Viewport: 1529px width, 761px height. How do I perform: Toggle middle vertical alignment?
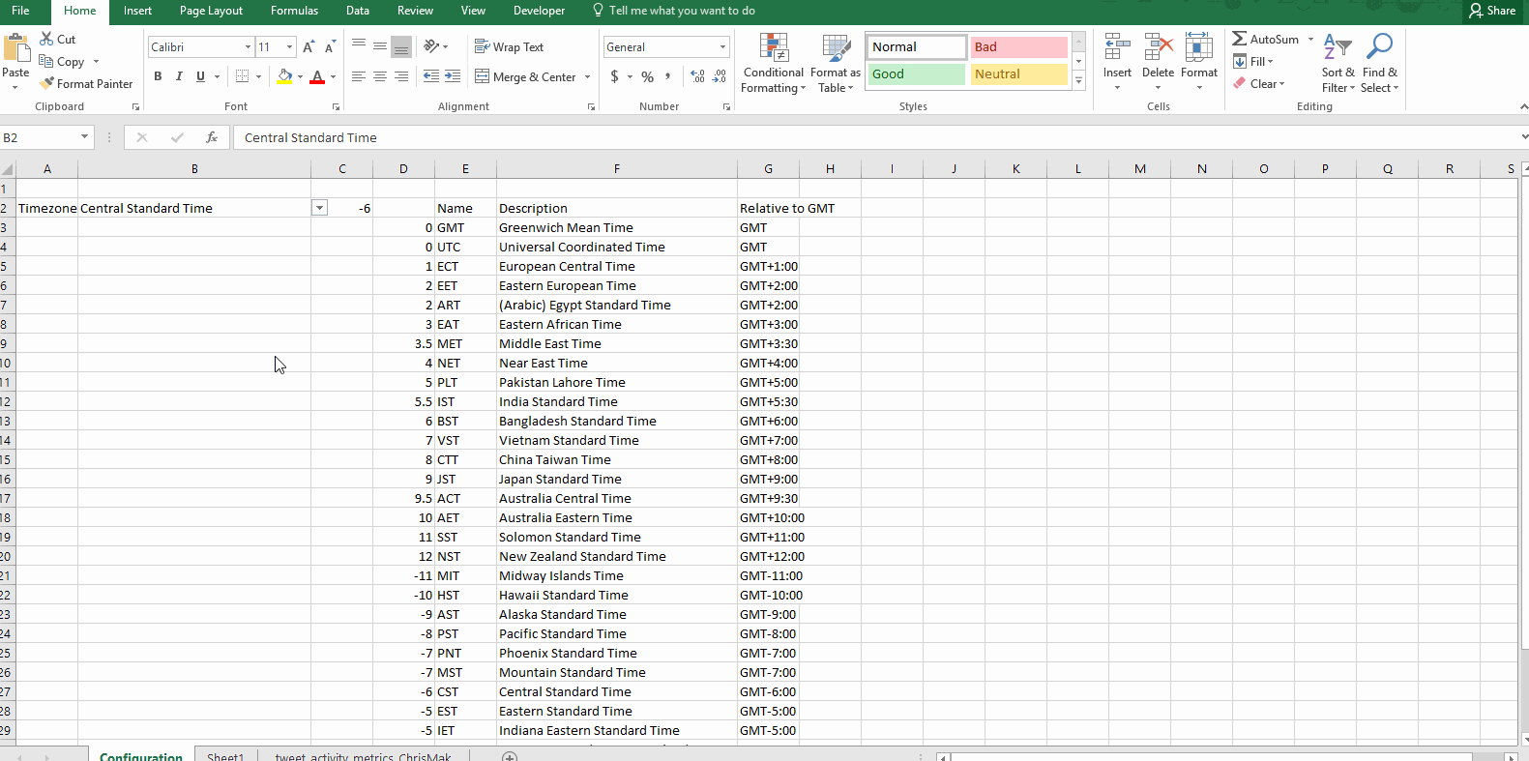380,46
